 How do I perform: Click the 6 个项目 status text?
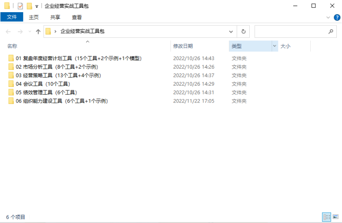(x=16, y=217)
